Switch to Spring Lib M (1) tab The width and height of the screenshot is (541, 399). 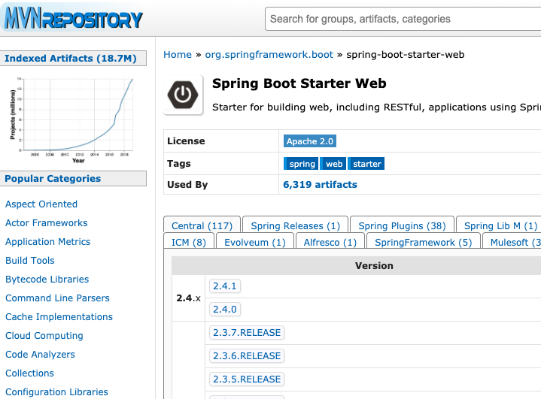click(x=500, y=225)
